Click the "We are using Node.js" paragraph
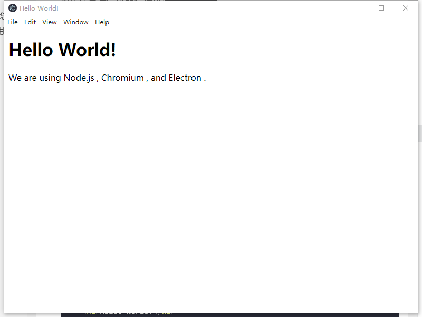 click(107, 78)
